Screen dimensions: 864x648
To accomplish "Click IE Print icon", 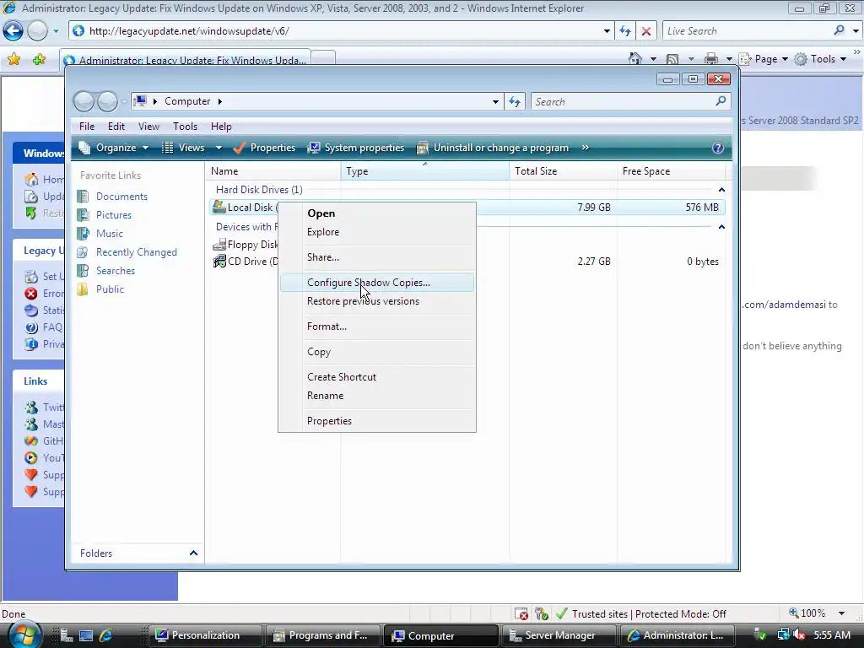I will click(711, 58).
